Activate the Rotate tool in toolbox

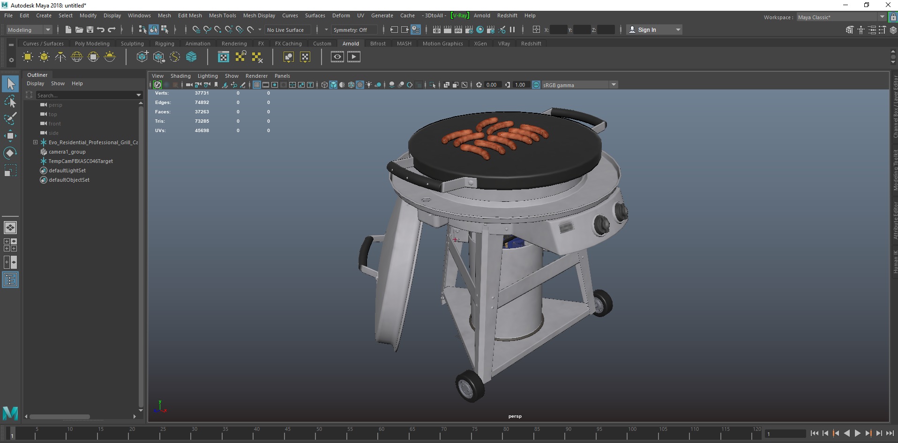(x=10, y=153)
